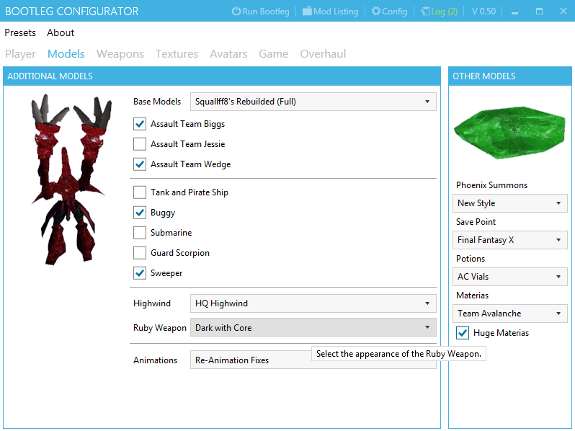Image resolution: width=575 pixels, height=431 pixels.
Task: Open the Avatars tab
Action: pos(228,54)
